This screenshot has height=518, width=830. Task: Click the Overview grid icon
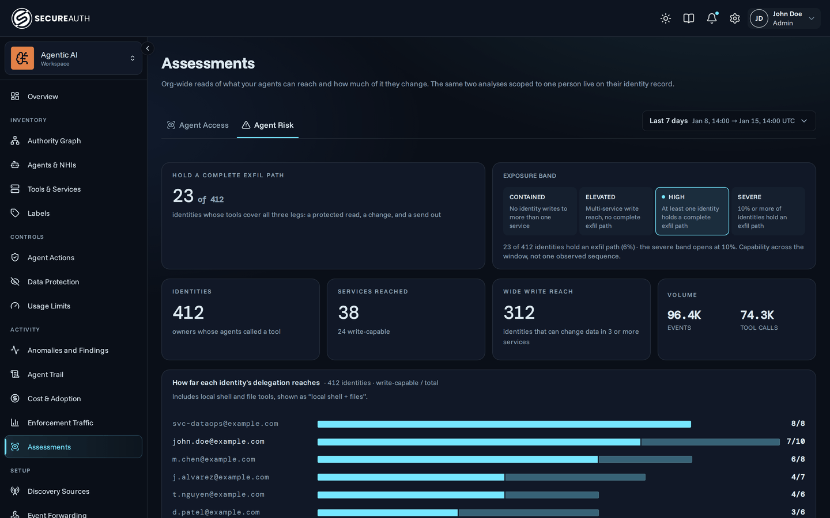(15, 96)
